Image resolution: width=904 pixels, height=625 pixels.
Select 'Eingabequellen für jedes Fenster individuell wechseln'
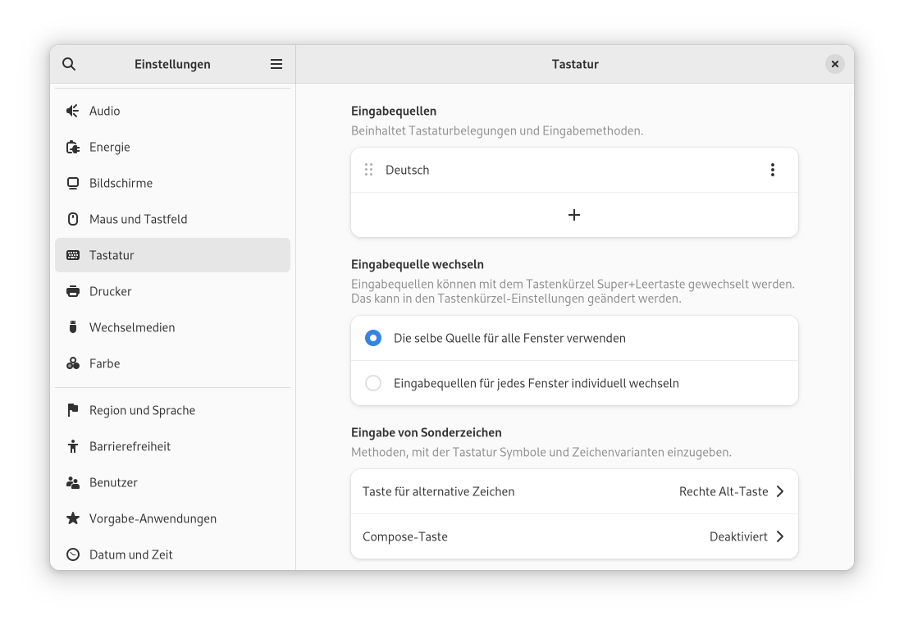pos(373,383)
